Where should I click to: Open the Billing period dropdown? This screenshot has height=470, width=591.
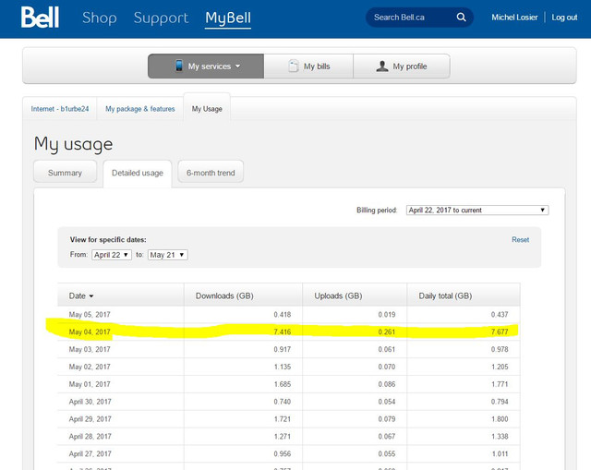coord(477,211)
